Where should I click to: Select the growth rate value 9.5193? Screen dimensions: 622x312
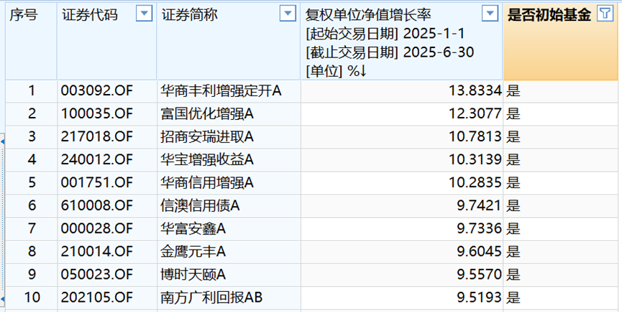pyautogui.click(x=480, y=298)
